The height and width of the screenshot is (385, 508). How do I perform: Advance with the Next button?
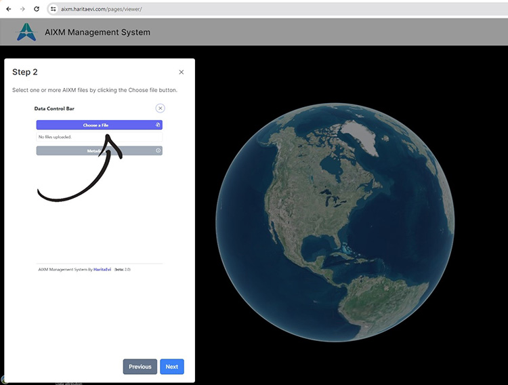pyautogui.click(x=171, y=367)
